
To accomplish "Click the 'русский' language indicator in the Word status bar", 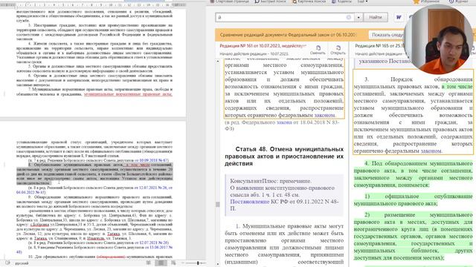I will click(22, 263).
